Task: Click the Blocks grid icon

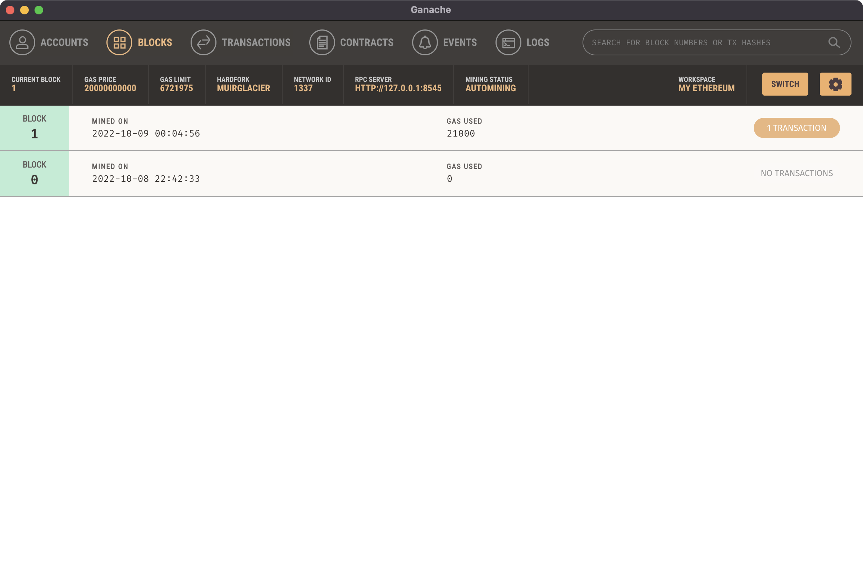Action: tap(119, 42)
